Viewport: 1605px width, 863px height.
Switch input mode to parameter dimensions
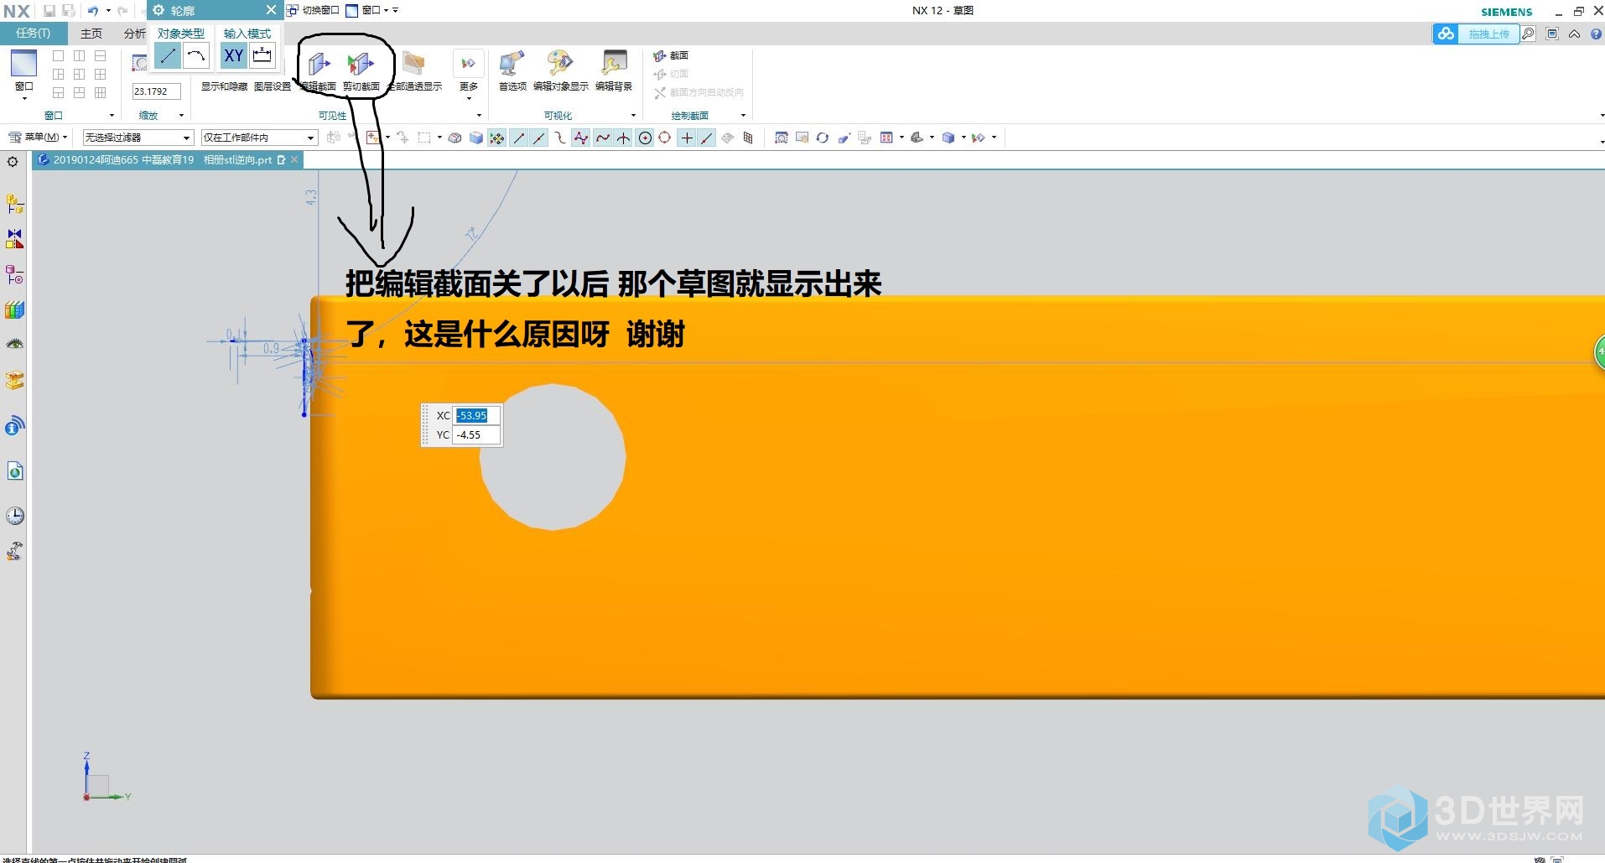pyautogui.click(x=262, y=56)
